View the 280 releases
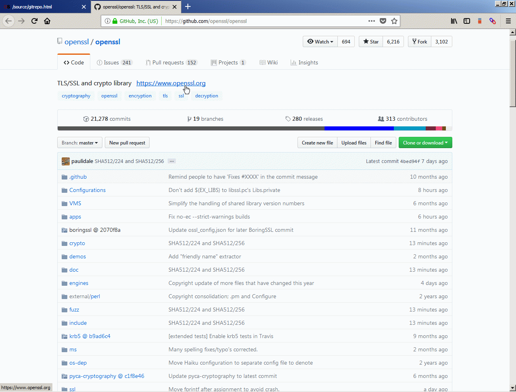516x392 pixels. [x=304, y=119]
